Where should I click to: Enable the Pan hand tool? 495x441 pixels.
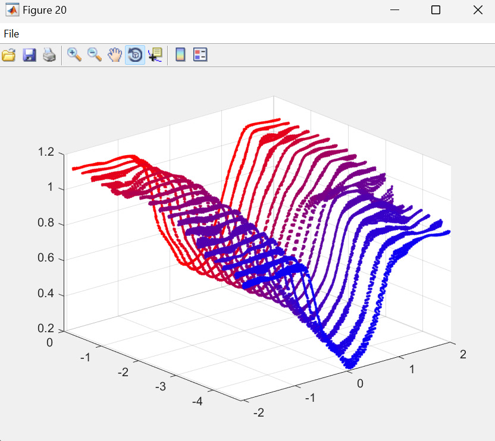[x=115, y=55]
